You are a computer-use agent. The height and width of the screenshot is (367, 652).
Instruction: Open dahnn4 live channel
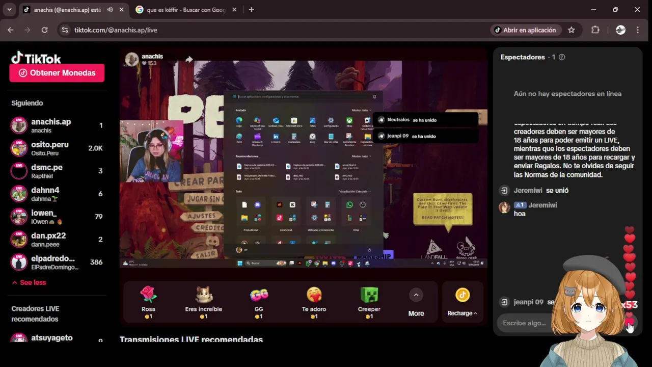[x=57, y=194]
